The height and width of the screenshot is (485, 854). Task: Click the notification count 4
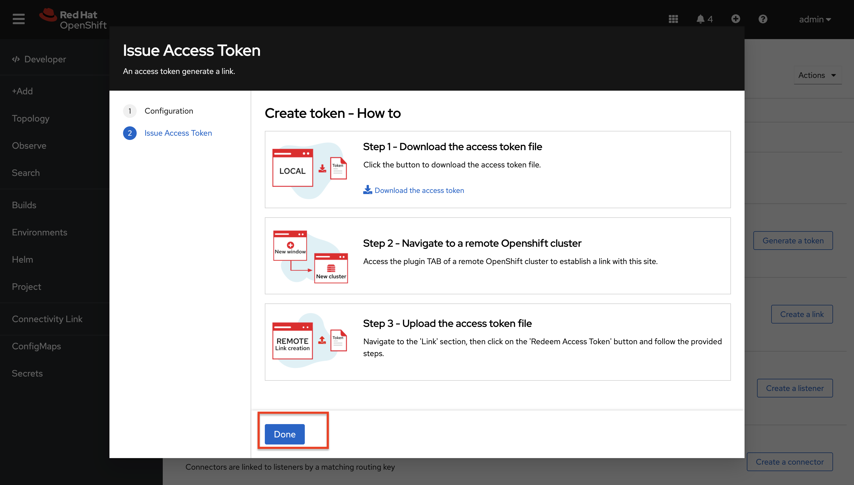click(x=710, y=19)
